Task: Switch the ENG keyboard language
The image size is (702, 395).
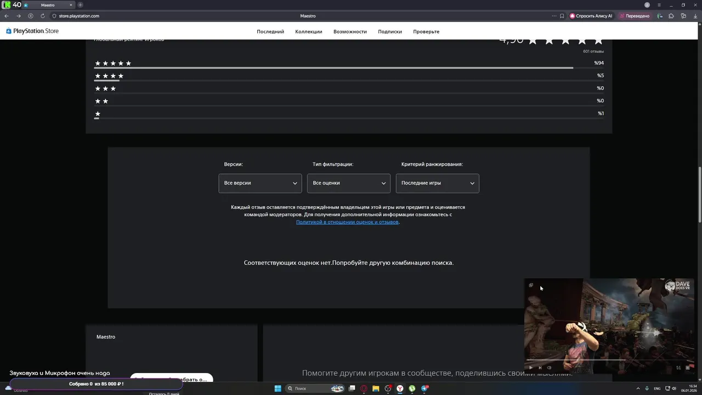Action: (x=657, y=388)
